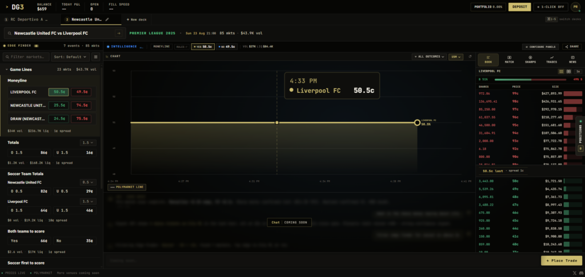Viewport: 585px width, 277px height.
Task: Pick Newcastle United yes price 25.5¢
Action: coord(59,105)
